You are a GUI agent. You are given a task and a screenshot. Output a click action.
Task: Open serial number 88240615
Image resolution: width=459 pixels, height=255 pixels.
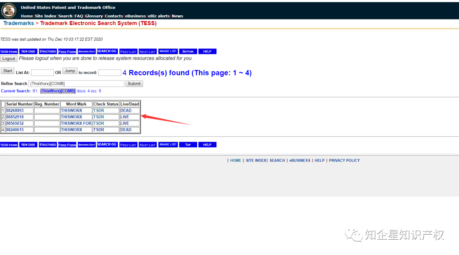click(x=15, y=130)
